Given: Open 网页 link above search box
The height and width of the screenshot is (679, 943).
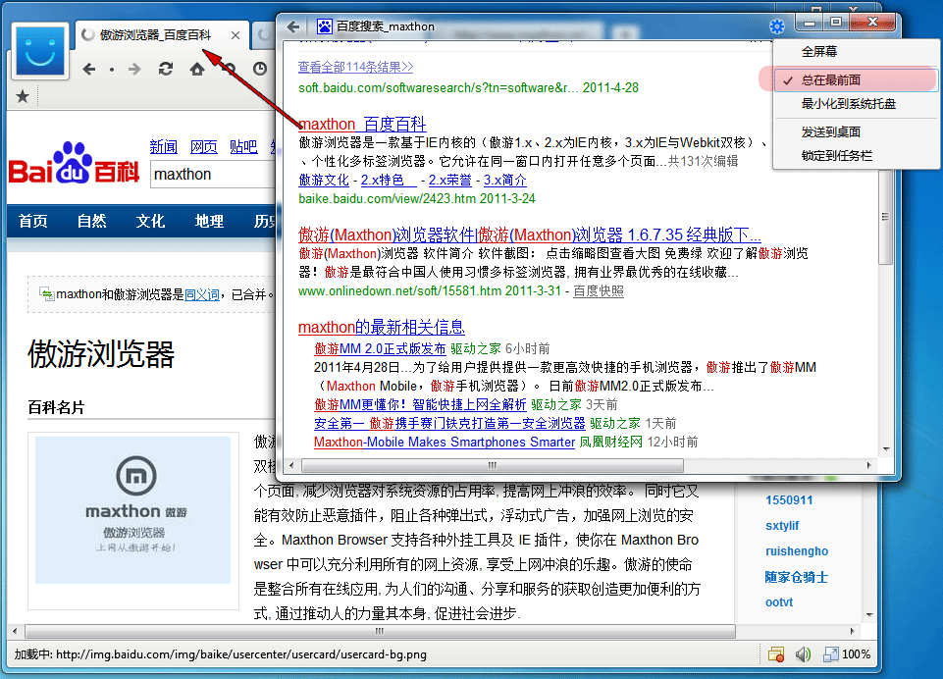Looking at the screenshot, I should pos(204,147).
